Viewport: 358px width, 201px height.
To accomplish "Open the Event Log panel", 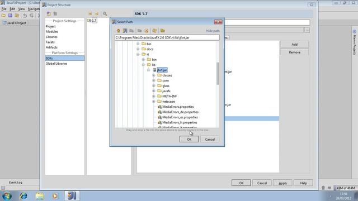I will click(x=16, y=183).
